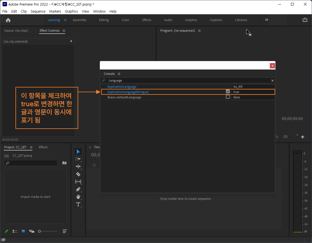
Task: Open the Markers menu
Action: point(55,11)
